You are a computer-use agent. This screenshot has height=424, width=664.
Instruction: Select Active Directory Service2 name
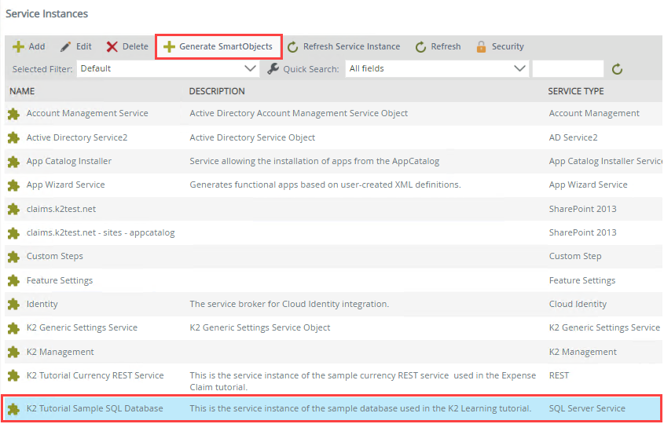click(77, 137)
